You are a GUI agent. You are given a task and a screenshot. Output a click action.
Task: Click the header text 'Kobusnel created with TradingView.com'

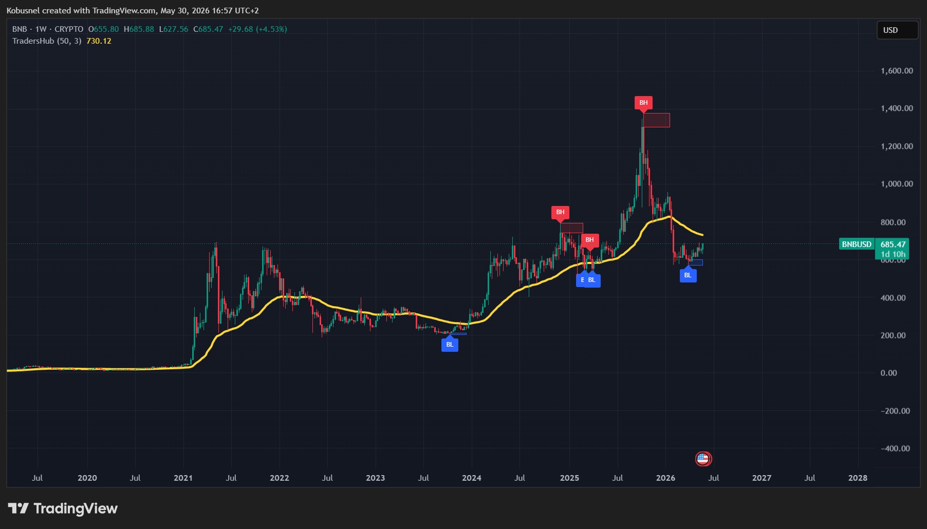point(81,10)
